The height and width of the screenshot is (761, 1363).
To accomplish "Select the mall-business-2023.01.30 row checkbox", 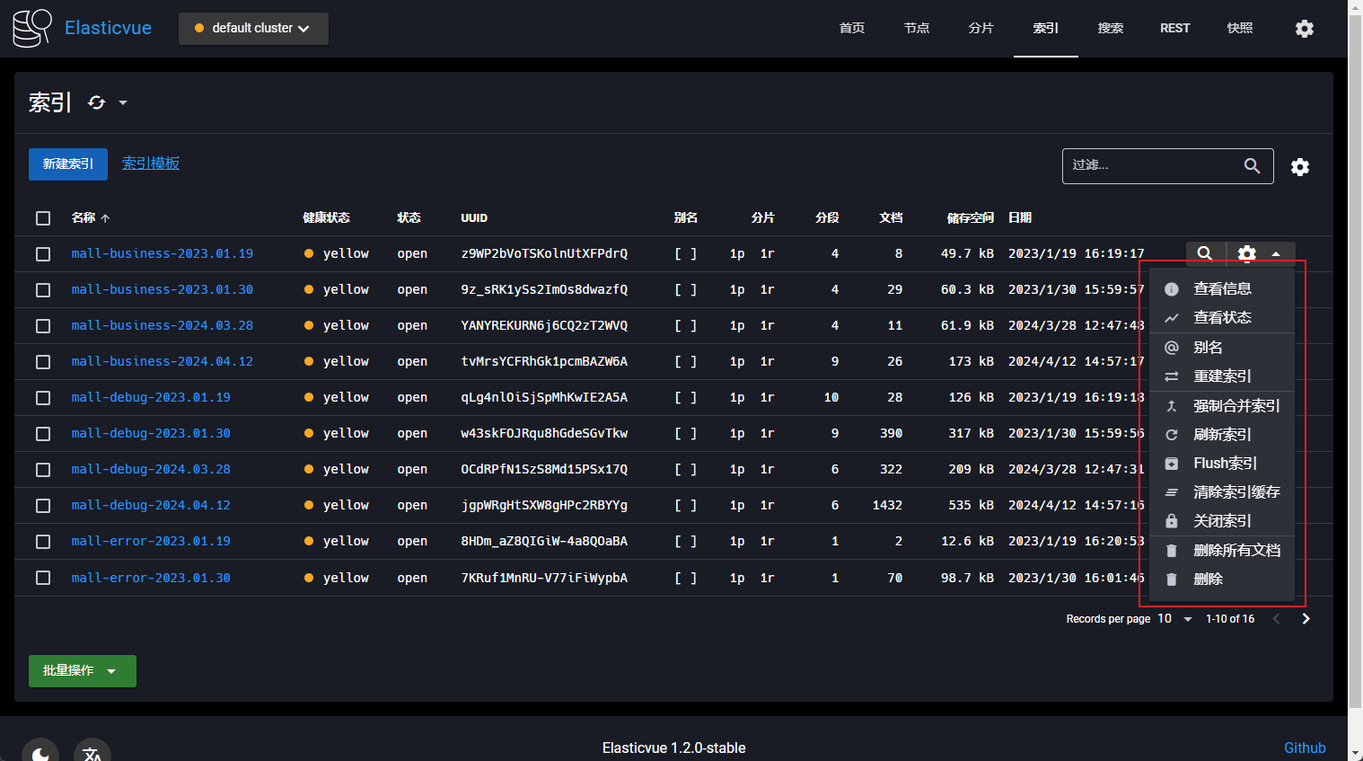I will [43, 290].
